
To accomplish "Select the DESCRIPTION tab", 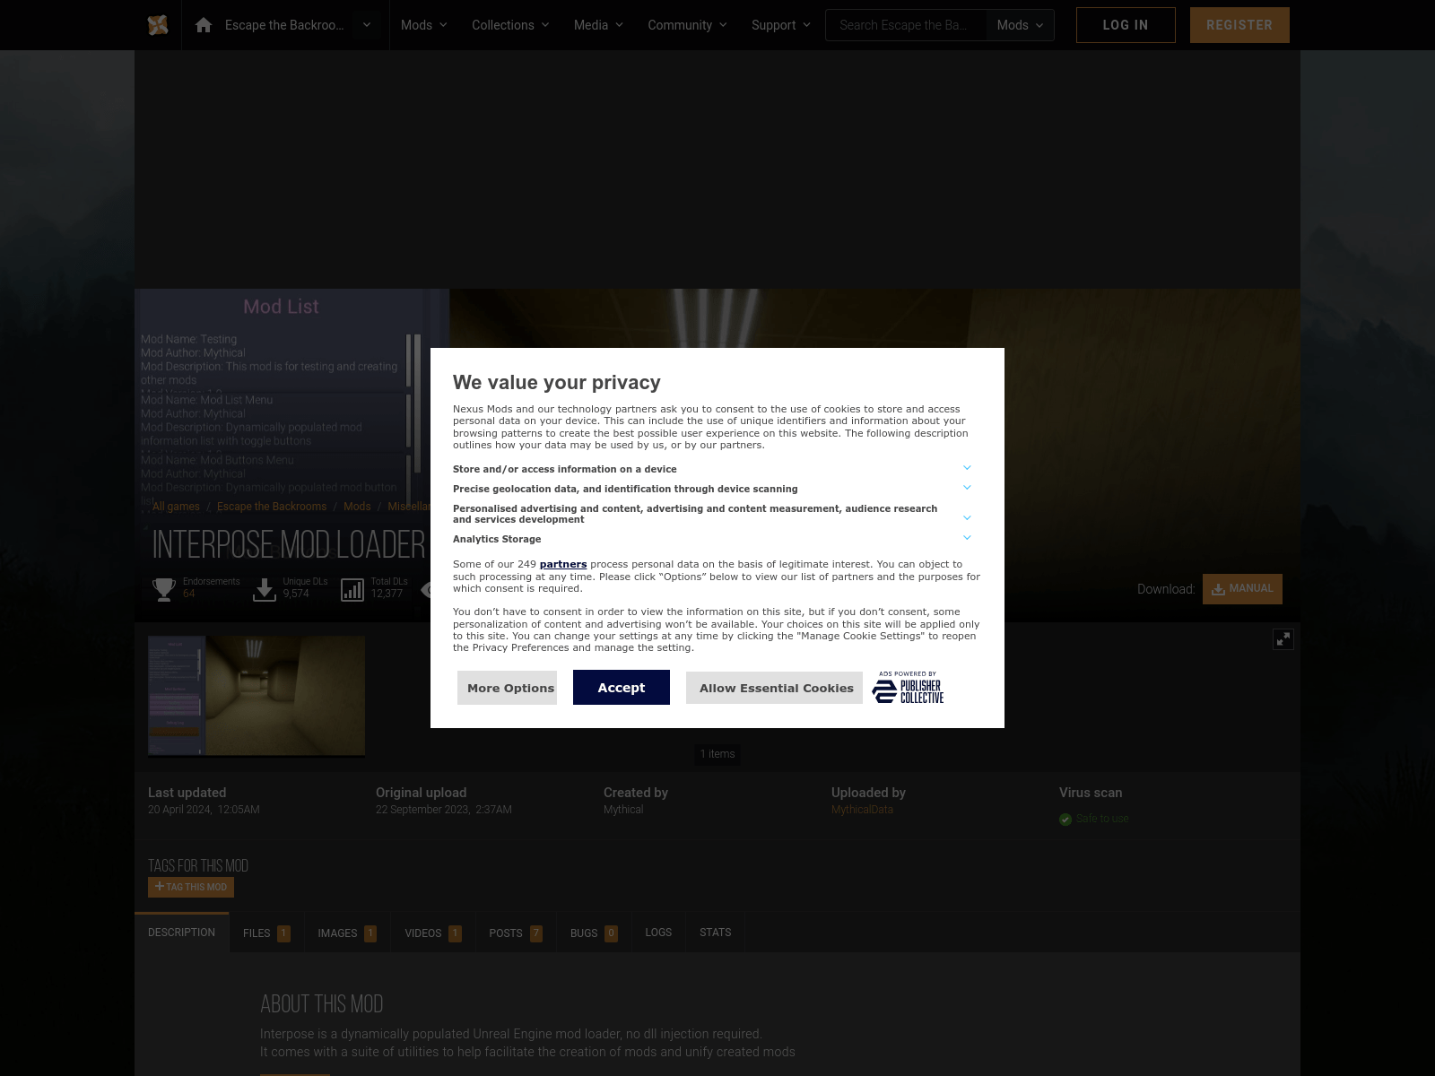I will tap(182, 933).
